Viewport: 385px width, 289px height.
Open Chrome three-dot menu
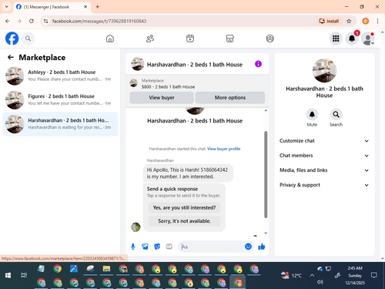377,21
